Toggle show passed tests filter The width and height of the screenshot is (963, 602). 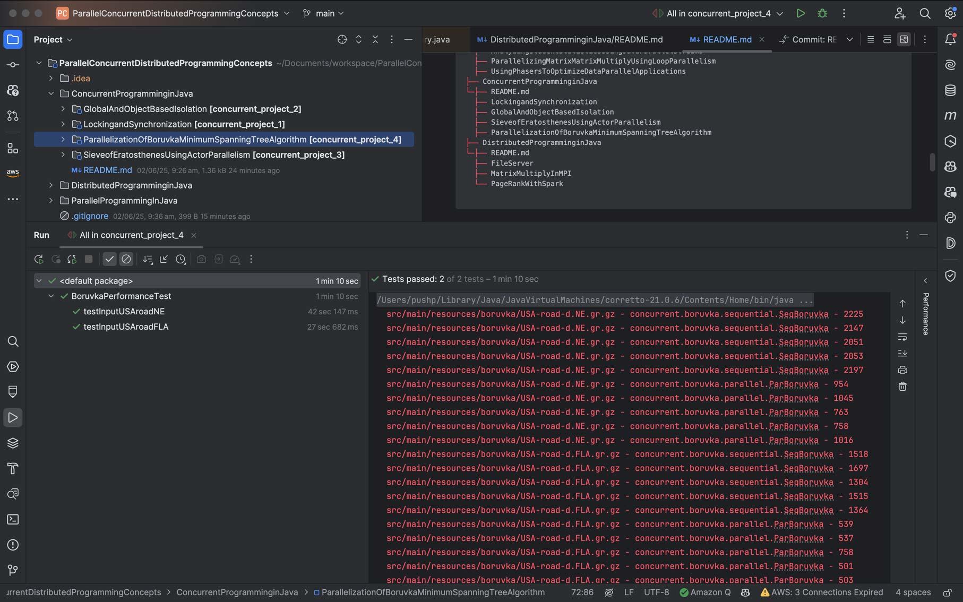[x=109, y=259]
